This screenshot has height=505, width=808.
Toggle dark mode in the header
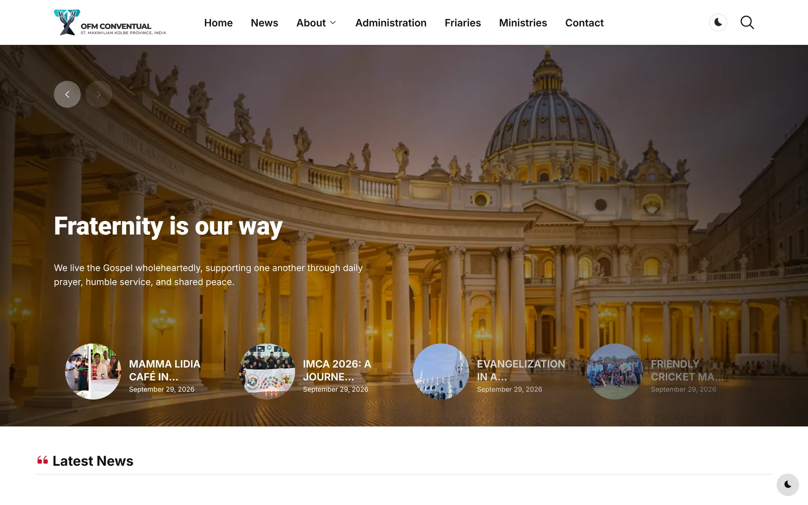pyautogui.click(x=718, y=22)
